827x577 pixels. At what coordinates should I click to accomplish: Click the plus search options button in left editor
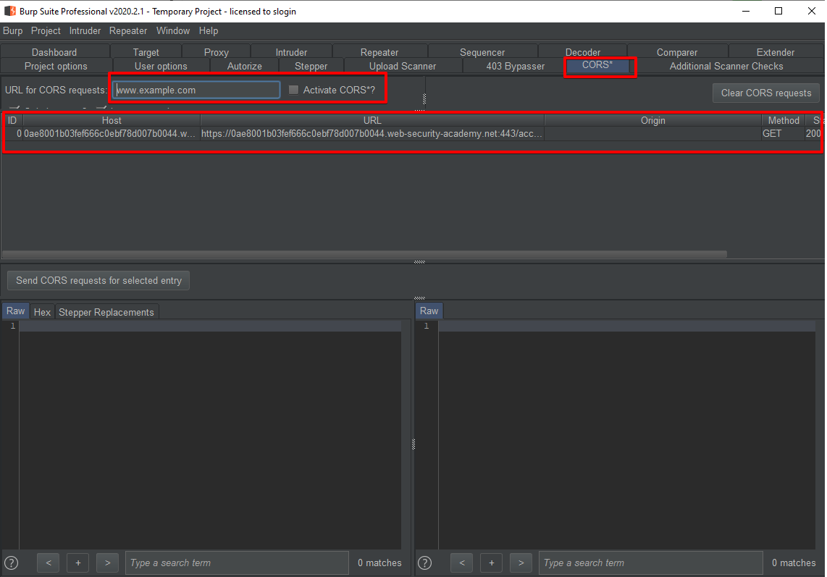[78, 563]
